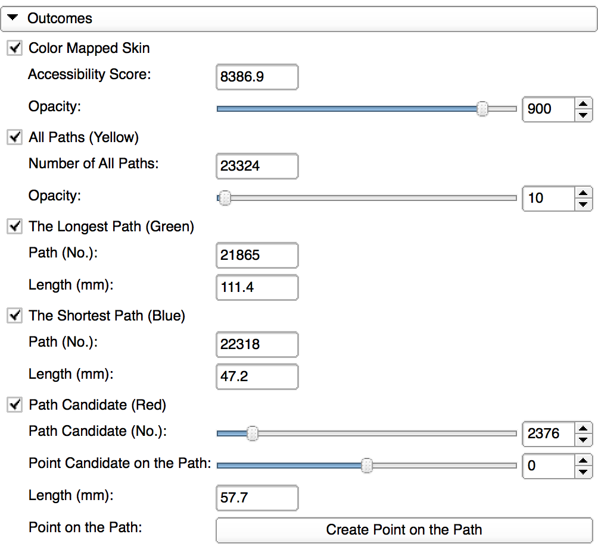Toggle All Paths (Yellow) checkbox
This screenshot has width=598, height=553.
tap(14, 137)
